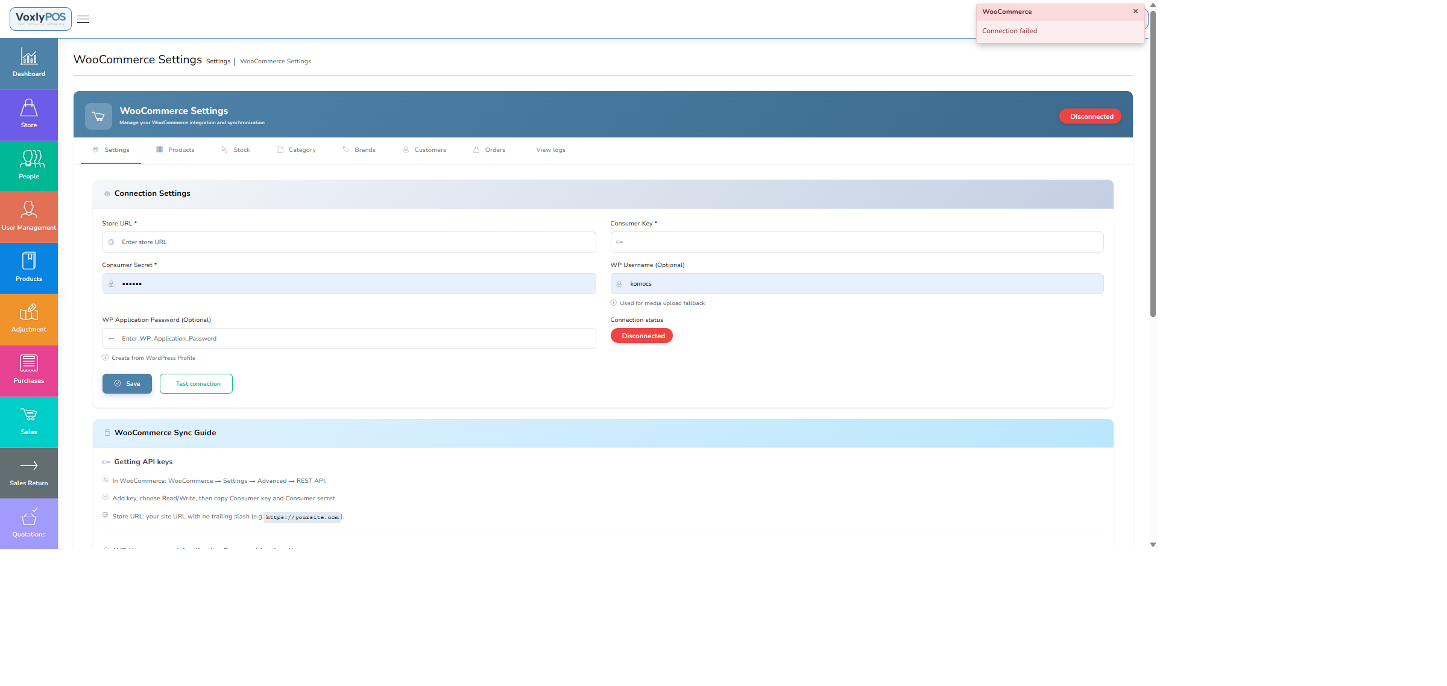Click the Store URL input field
This screenshot has width=1447, height=686.
348,242
